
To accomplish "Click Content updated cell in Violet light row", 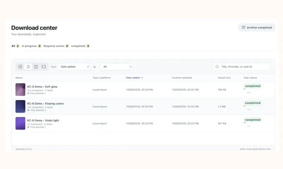I will (x=185, y=123).
